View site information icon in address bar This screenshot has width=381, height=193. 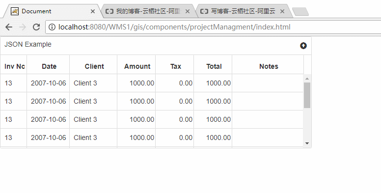52,27
